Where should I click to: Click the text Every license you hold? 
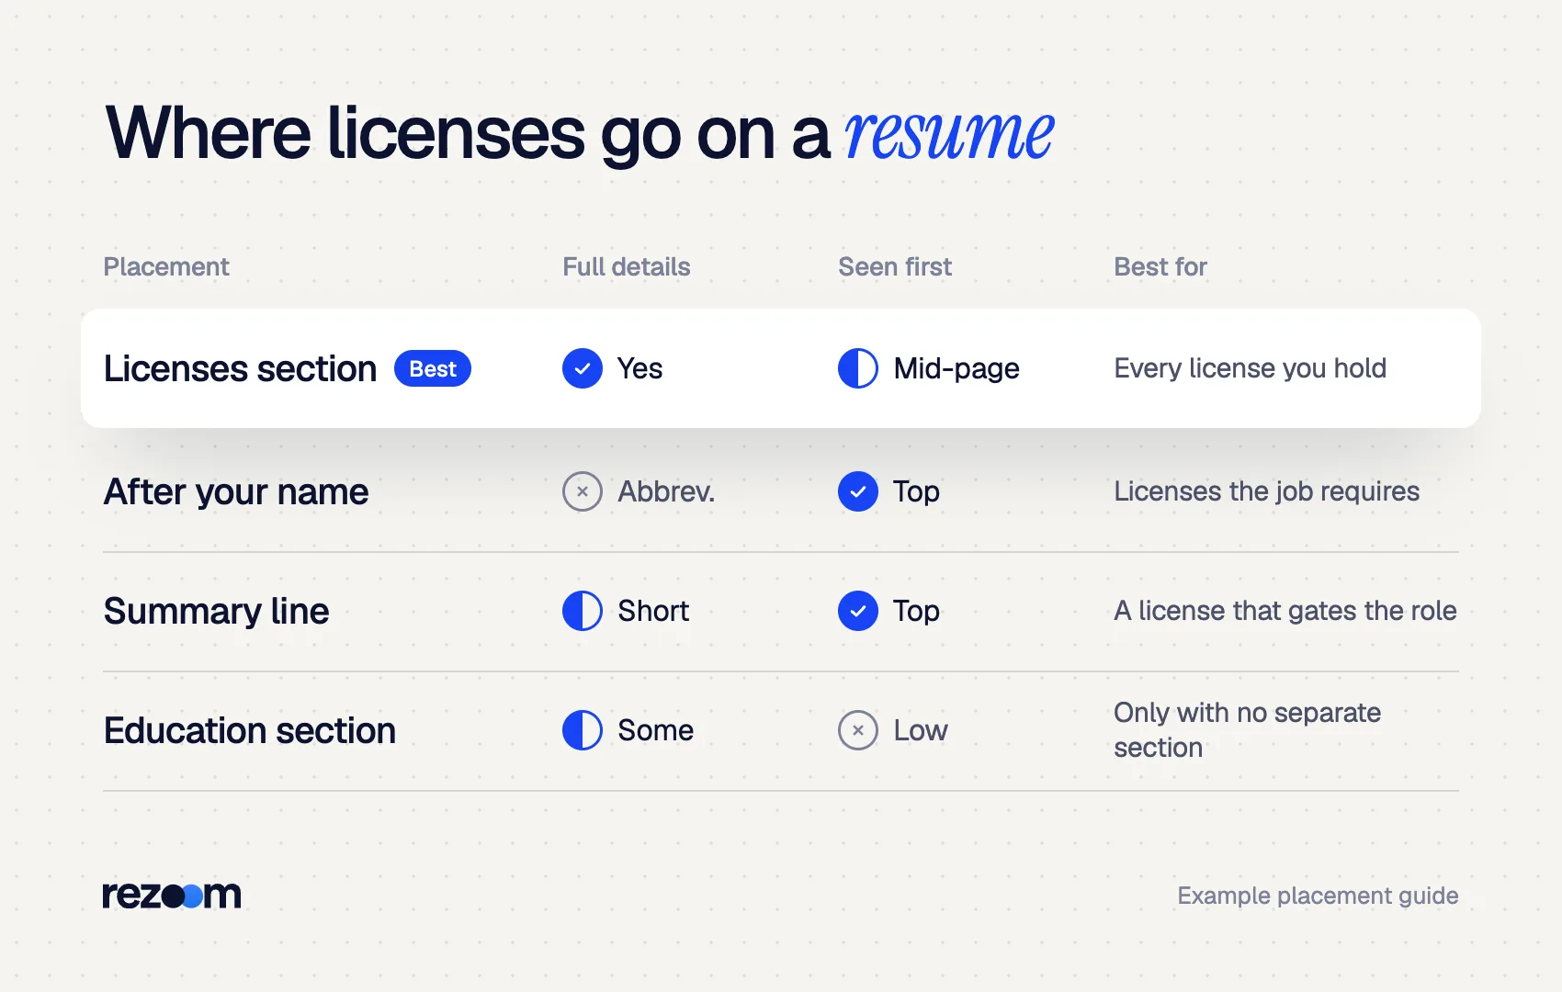pos(1251,368)
